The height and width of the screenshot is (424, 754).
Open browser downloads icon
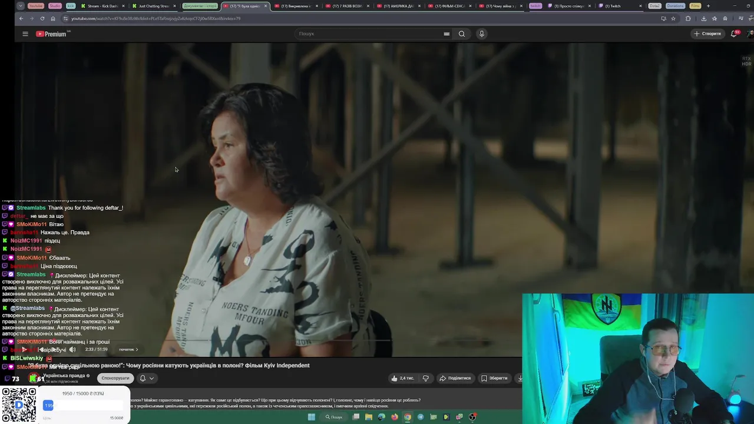coord(703,18)
